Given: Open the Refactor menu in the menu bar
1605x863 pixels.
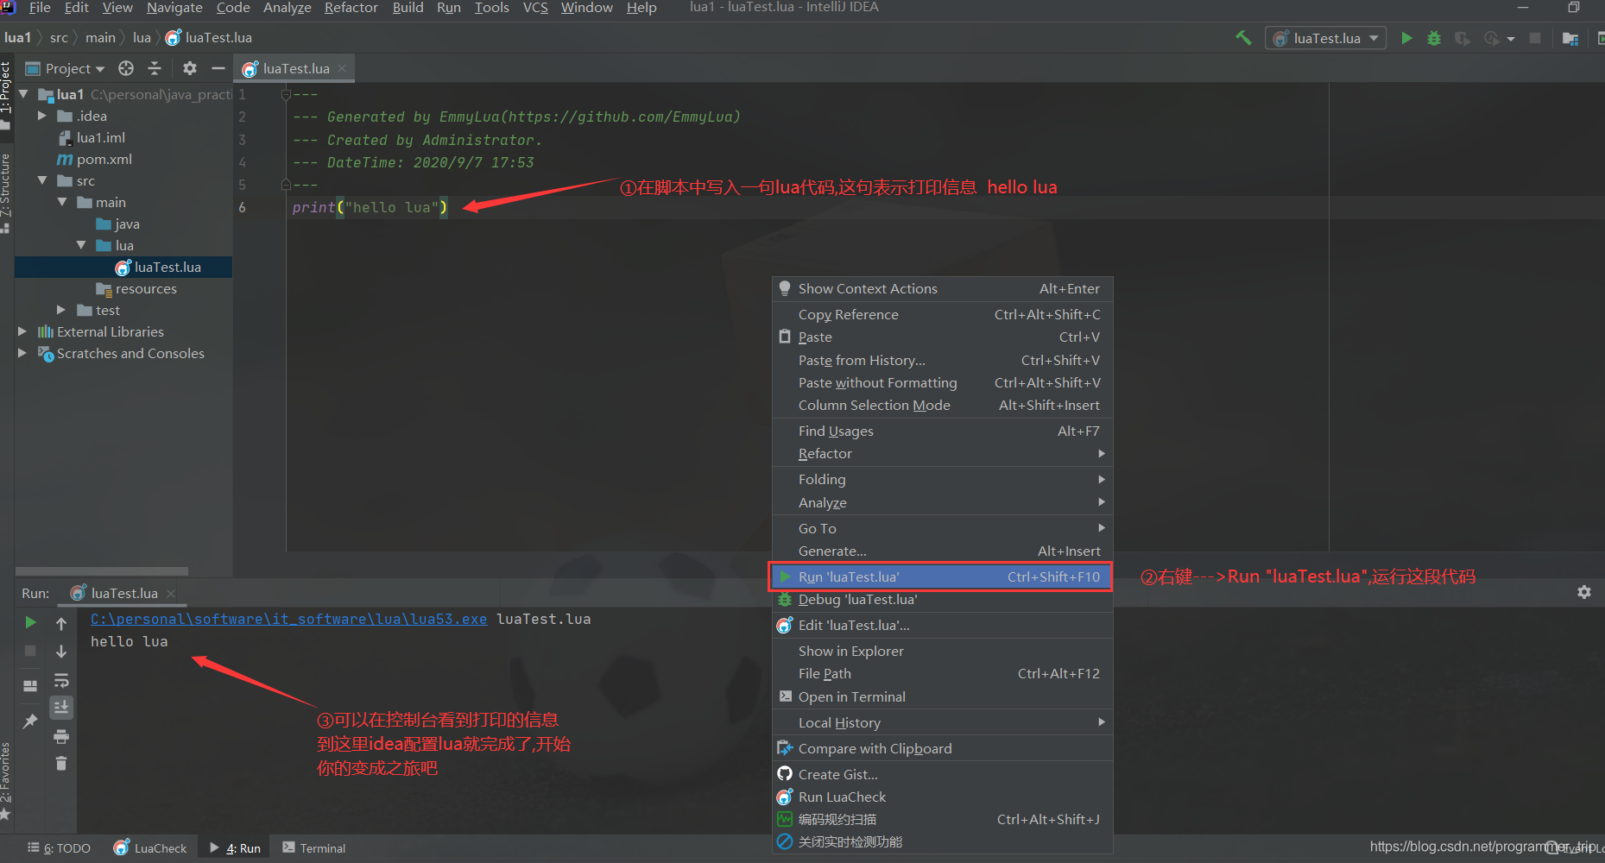Looking at the screenshot, I should pos(351,8).
